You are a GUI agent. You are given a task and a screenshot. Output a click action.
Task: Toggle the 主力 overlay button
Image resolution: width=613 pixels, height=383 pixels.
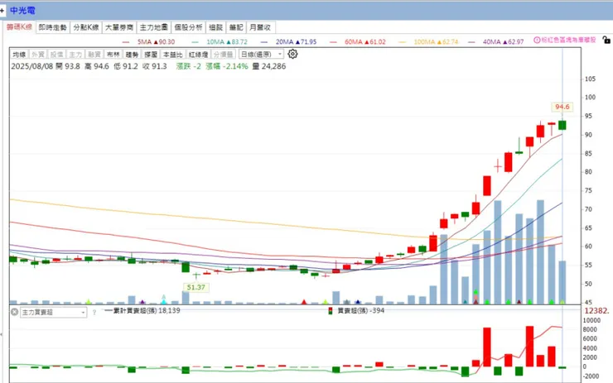coord(75,55)
